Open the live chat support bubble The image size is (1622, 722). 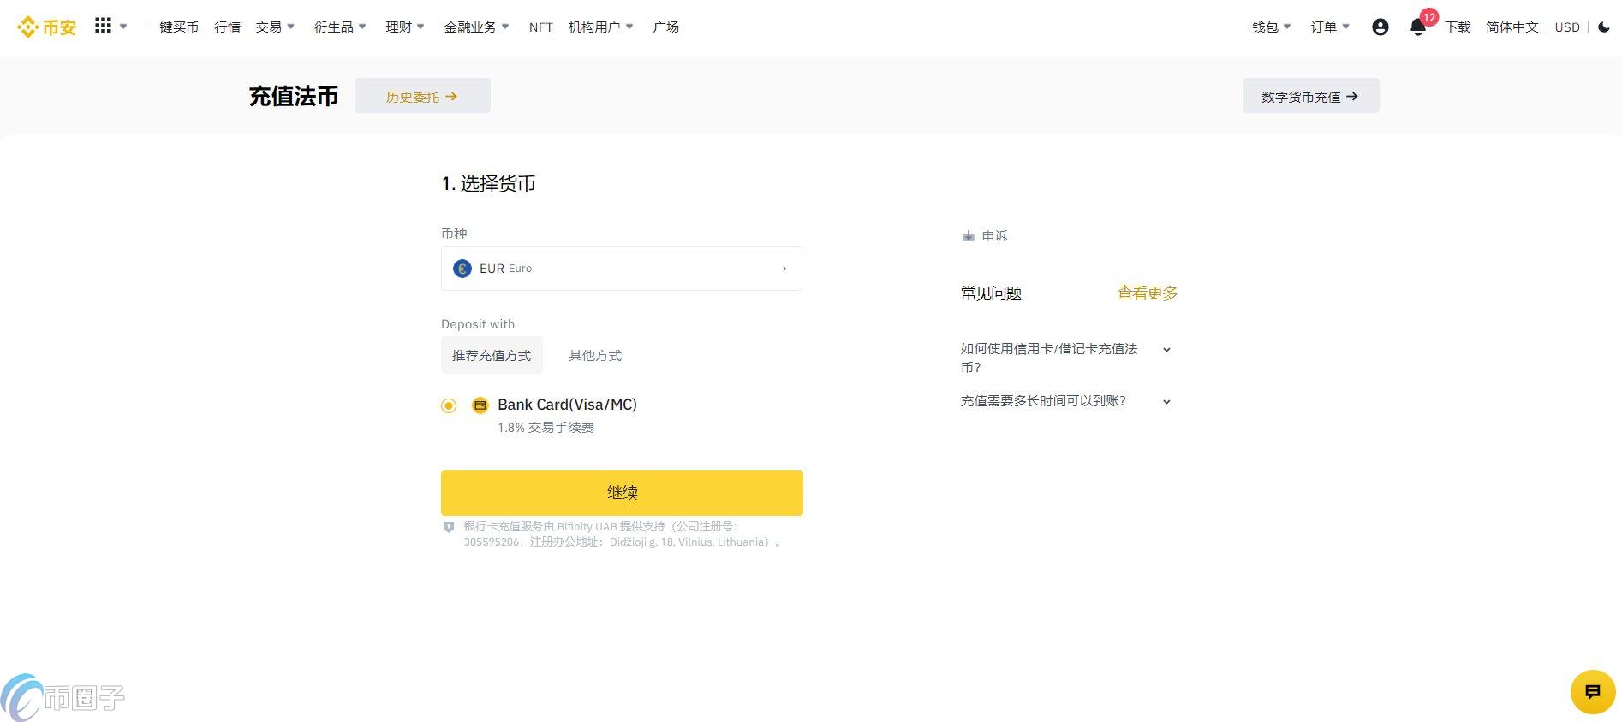[x=1593, y=692]
